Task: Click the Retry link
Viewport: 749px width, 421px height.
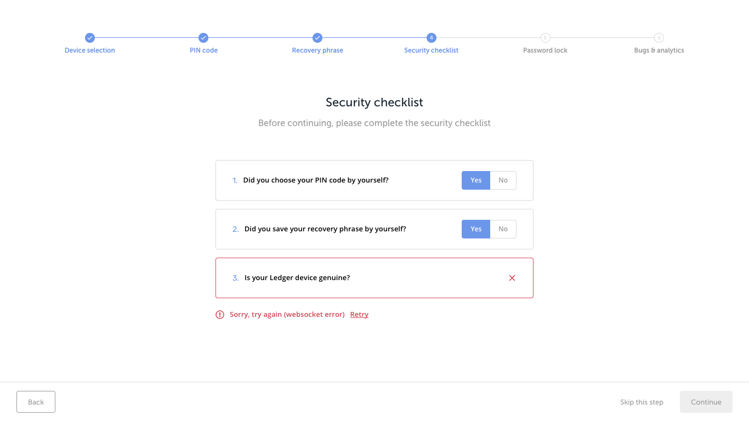Action: pyautogui.click(x=359, y=315)
